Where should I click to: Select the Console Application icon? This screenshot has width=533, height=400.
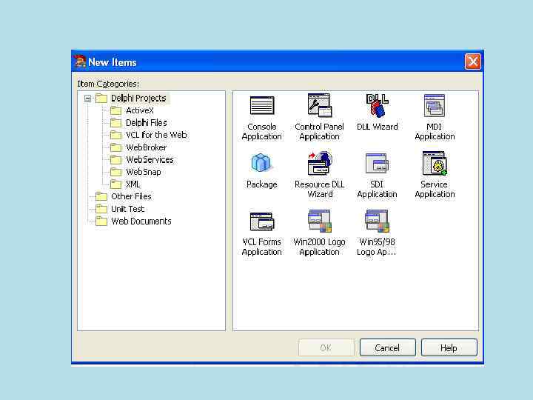coord(262,105)
